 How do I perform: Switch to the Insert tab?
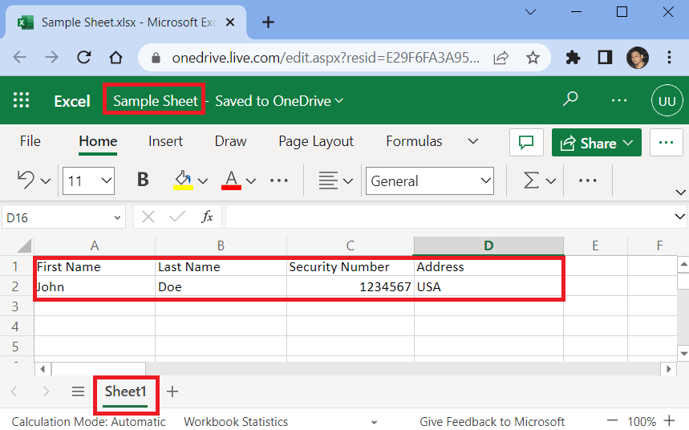pos(165,141)
